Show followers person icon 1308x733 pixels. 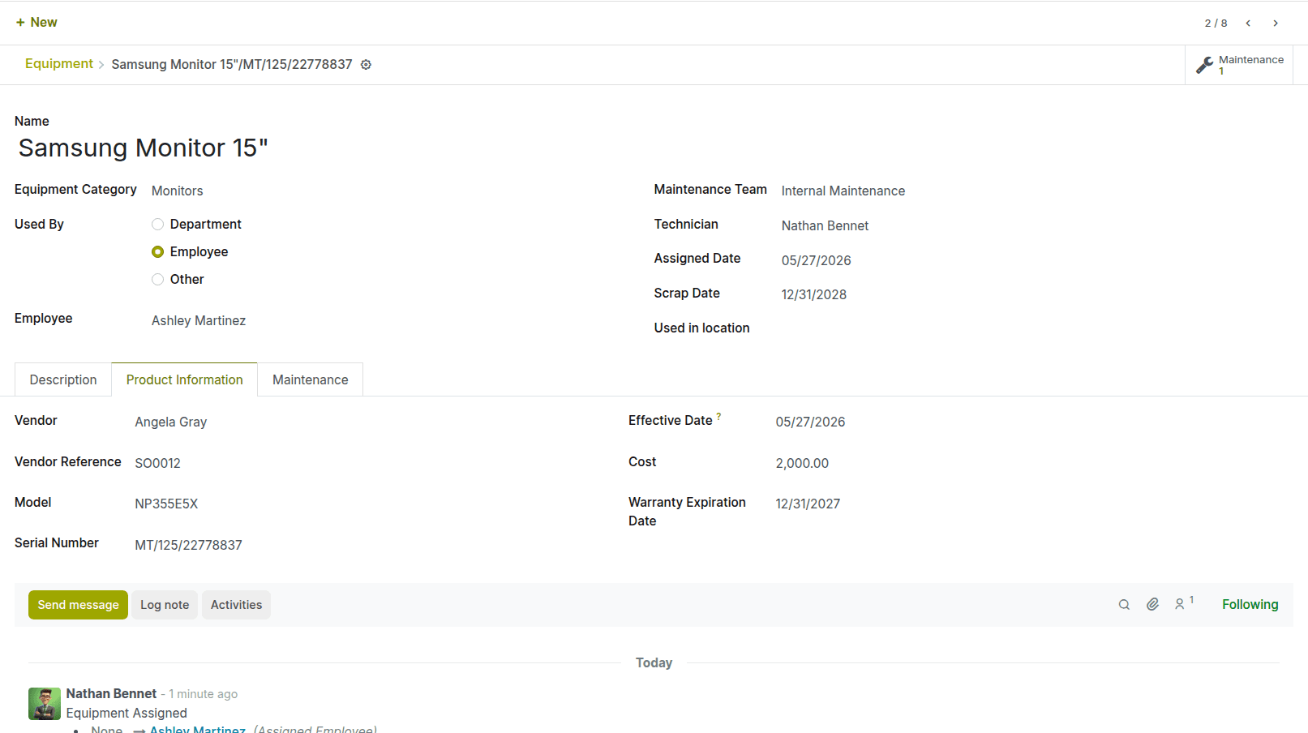[1184, 604]
